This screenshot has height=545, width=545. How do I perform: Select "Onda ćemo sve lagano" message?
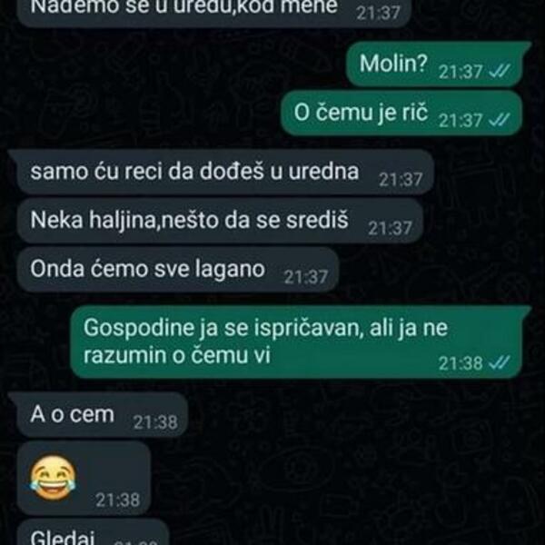[178, 270]
